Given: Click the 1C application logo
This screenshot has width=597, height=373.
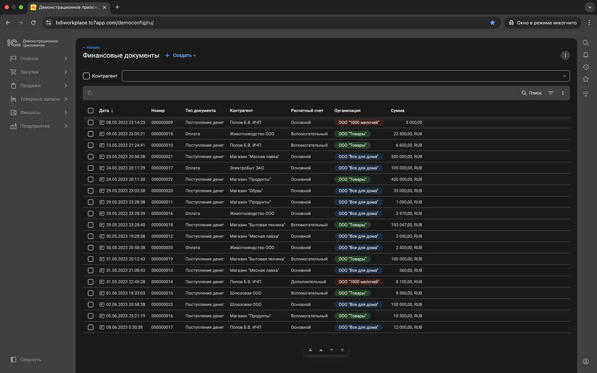Looking at the screenshot, I should pos(13,43).
